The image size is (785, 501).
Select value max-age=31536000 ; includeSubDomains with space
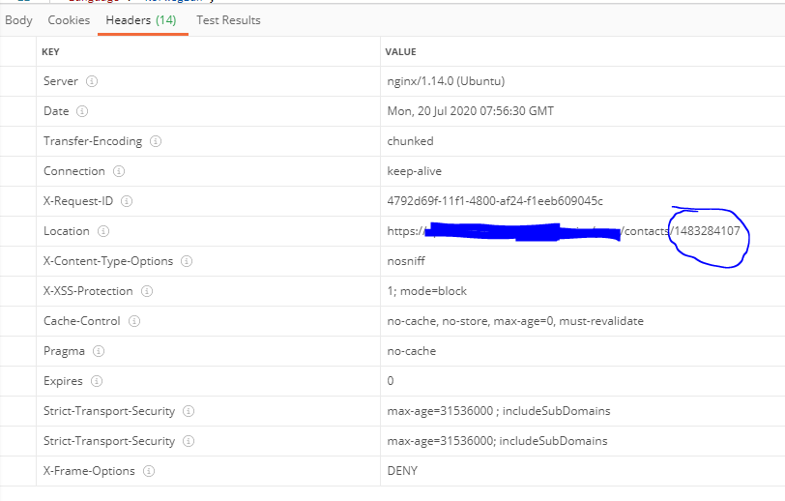coord(499,411)
